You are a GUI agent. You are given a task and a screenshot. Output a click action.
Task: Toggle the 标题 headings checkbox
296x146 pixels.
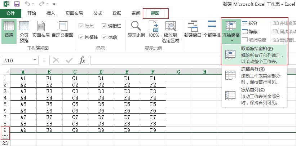coord(105,37)
